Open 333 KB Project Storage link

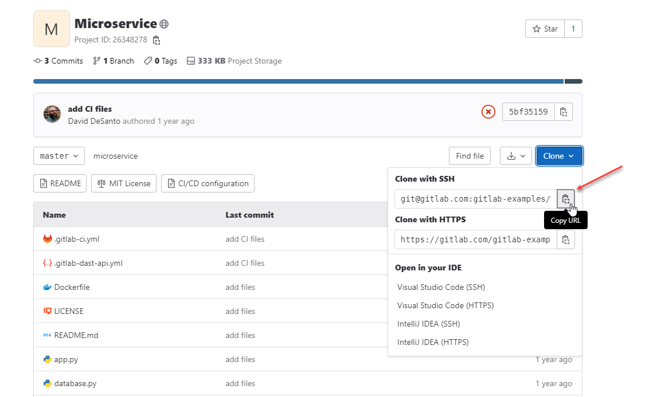pos(234,61)
